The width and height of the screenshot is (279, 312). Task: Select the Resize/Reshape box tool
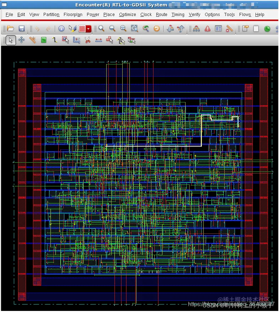click(x=66, y=40)
